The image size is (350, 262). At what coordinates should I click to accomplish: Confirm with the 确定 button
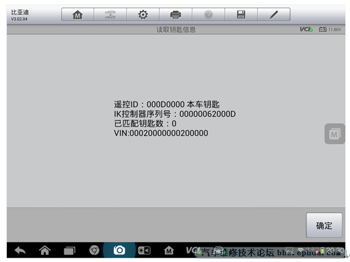point(324,225)
